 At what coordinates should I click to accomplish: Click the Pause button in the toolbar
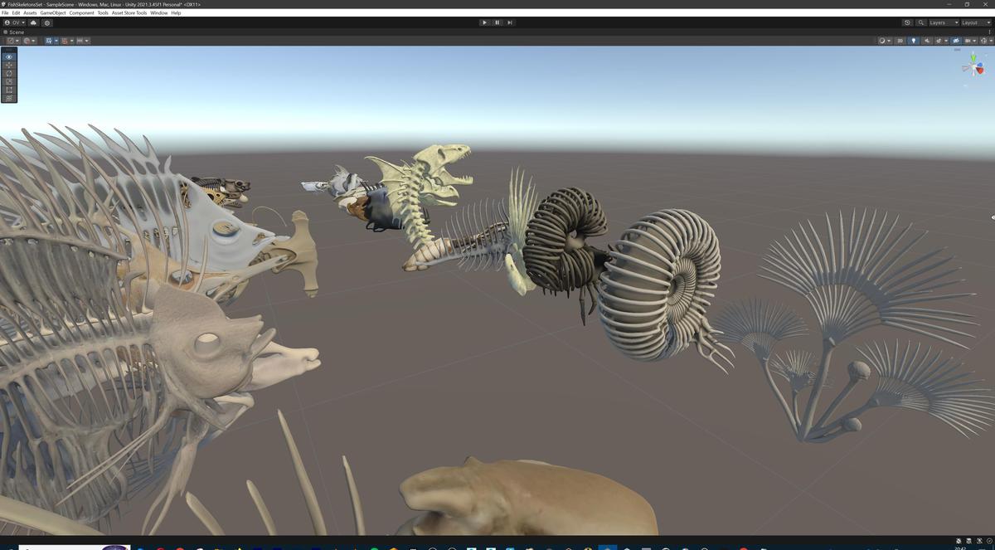coord(497,22)
